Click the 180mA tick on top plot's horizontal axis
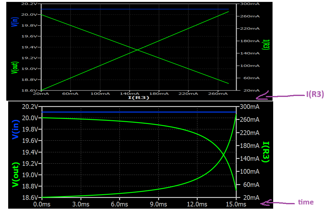This screenshot has height=214, width=331. [159, 93]
